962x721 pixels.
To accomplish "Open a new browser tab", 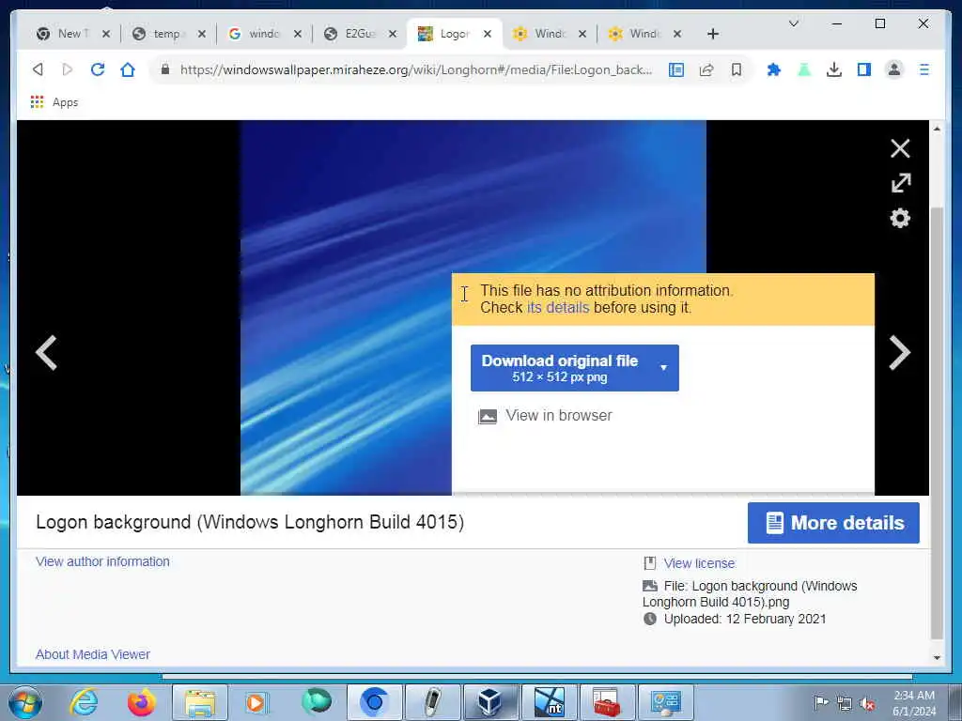I will [712, 35].
